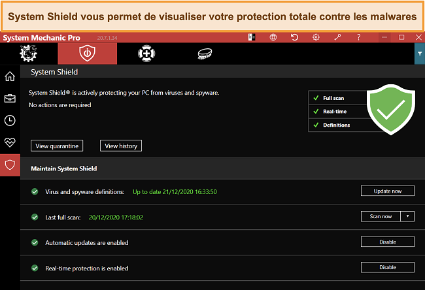Click Scan now button

[x=381, y=216]
